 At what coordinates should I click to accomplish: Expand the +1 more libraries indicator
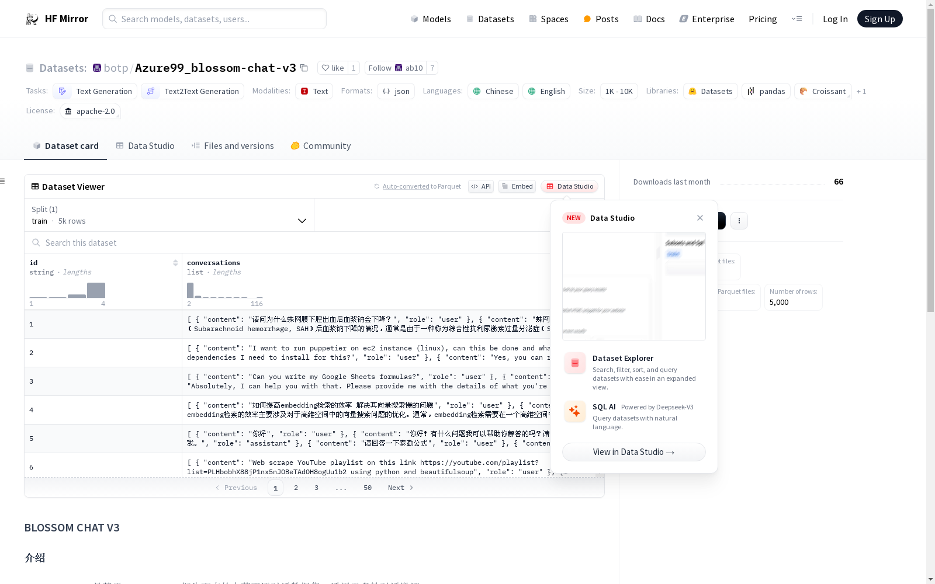(x=861, y=91)
